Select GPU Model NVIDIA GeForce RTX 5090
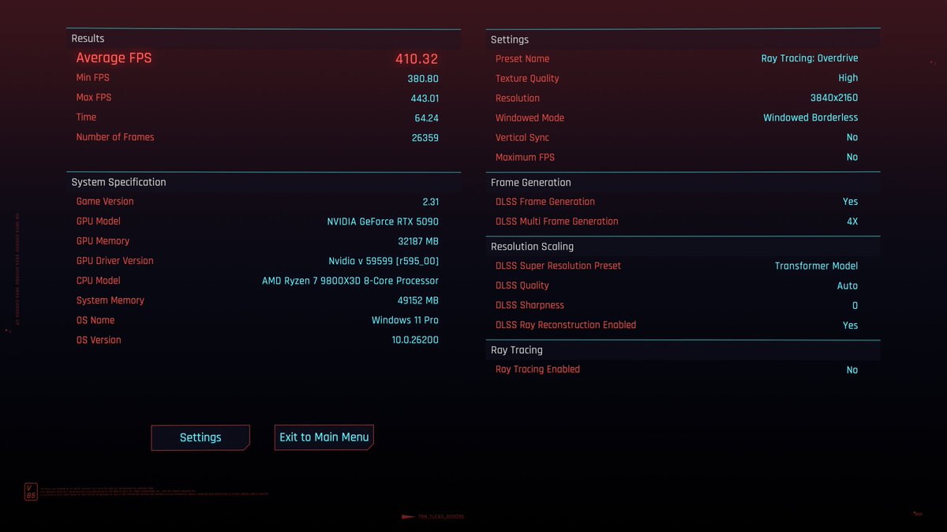The height and width of the screenshot is (532, 947). 383,222
